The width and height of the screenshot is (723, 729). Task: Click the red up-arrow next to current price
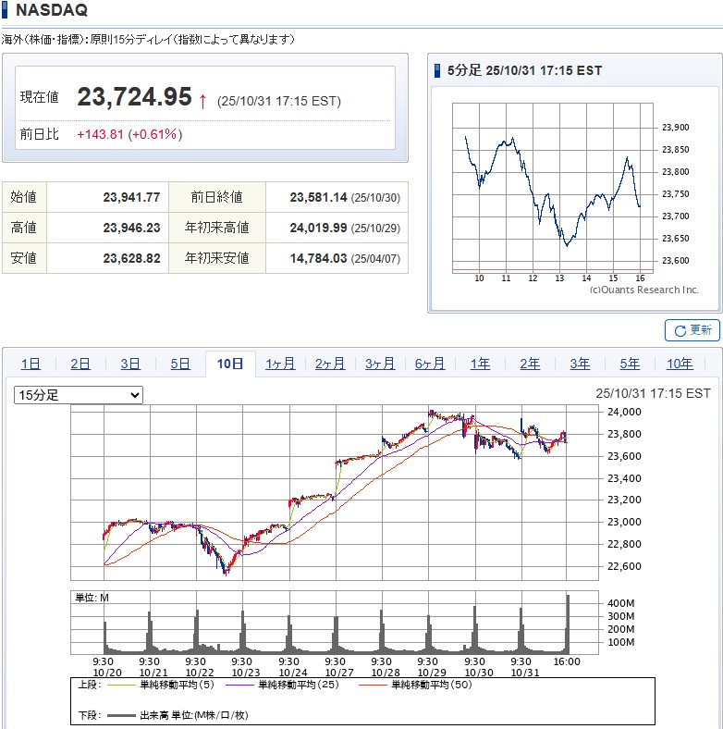[202, 99]
